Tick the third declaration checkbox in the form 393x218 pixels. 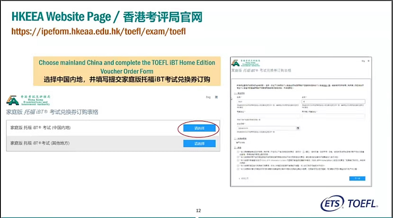(x=238, y=160)
